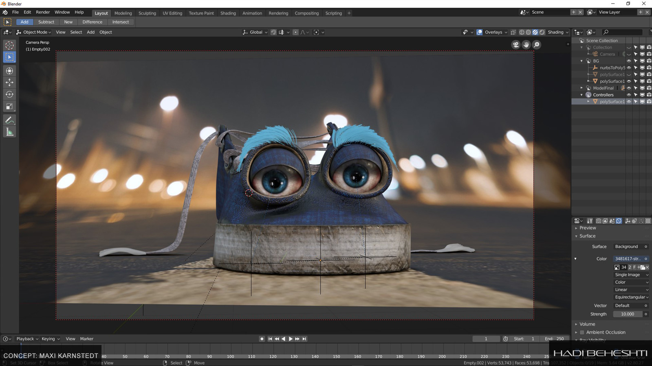Toggle visibility of nurbsToPoly5 object
The height and width of the screenshot is (366, 652).
(x=629, y=68)
